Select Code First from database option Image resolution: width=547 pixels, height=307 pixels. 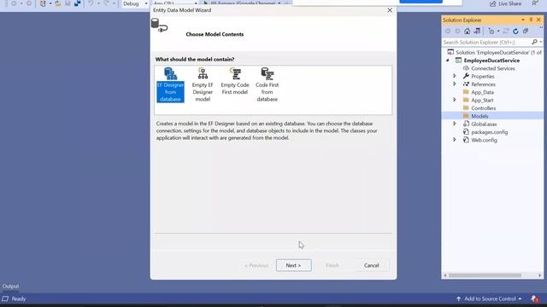click(267, 84)
